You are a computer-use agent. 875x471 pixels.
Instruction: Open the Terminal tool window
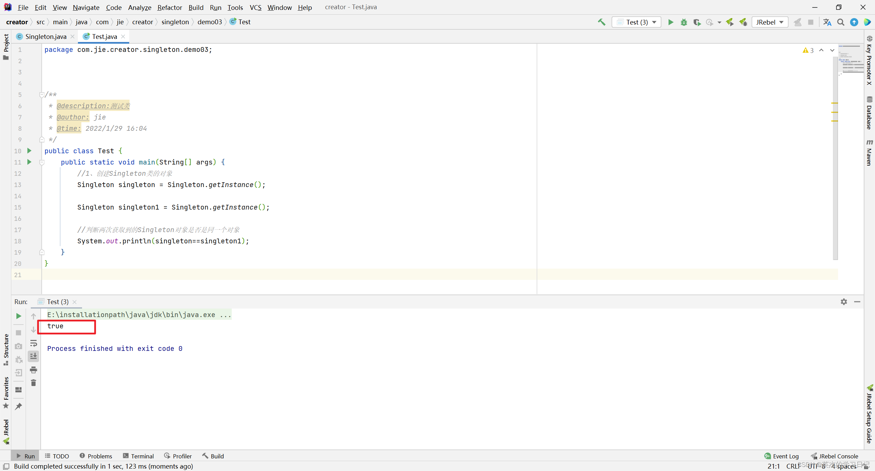pyautogui.click(x=138, y=456)
